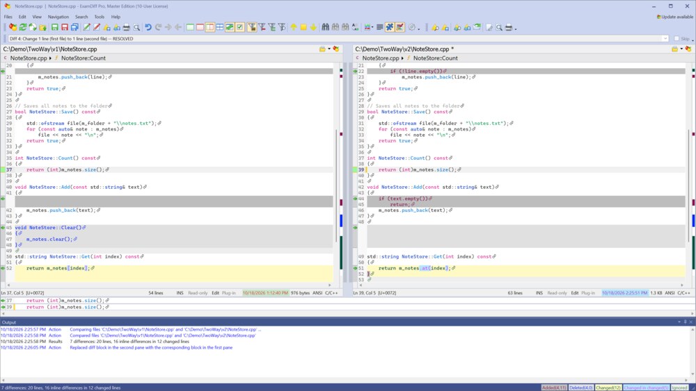696x391 pixels.
Task: Click C/C++ language in the left status bar
Action: tap(331, 292)
